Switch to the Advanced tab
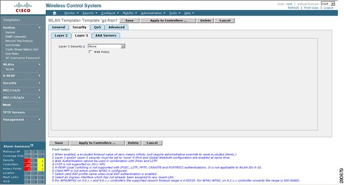 [117, 27]
